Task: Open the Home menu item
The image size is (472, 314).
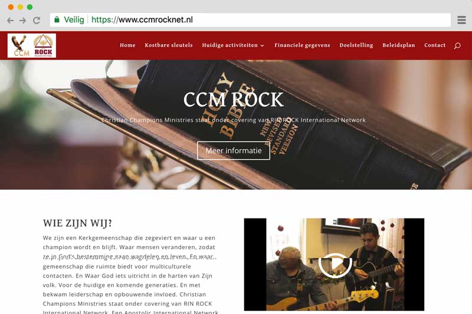Action: click(x=127, y=45)
